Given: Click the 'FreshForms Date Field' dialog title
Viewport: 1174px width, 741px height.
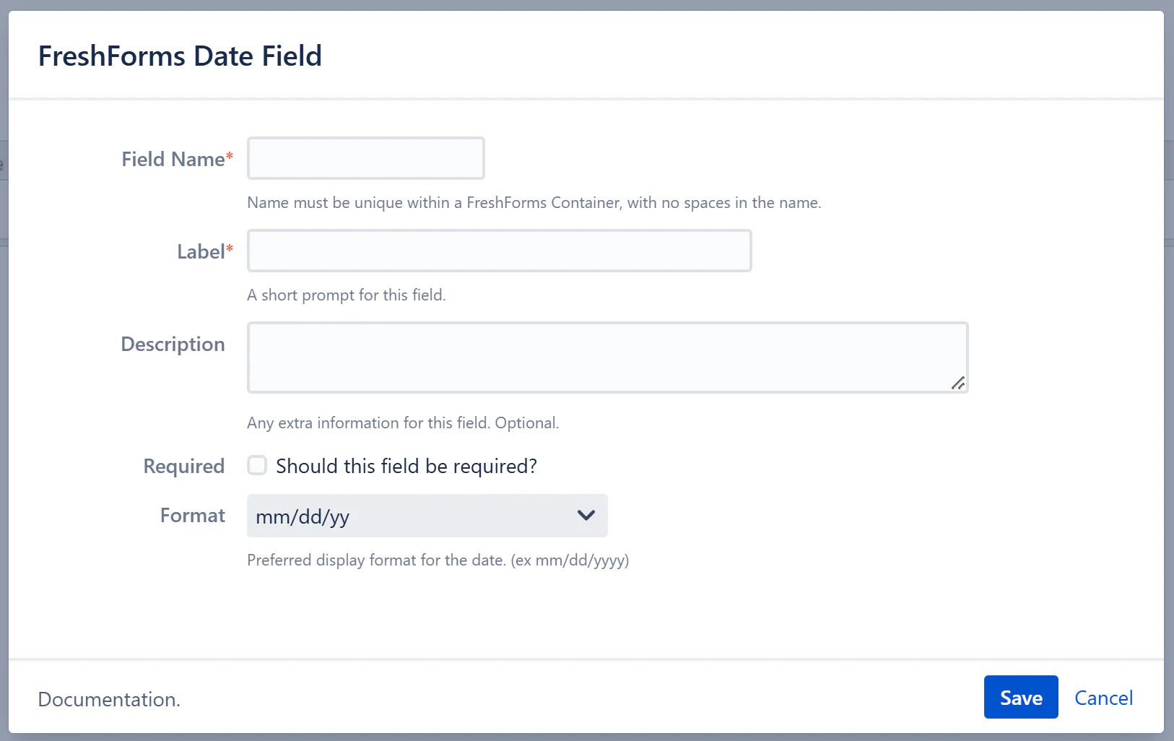Looking at the screenshot, I should pyautogui.click(x=180, y=56).
